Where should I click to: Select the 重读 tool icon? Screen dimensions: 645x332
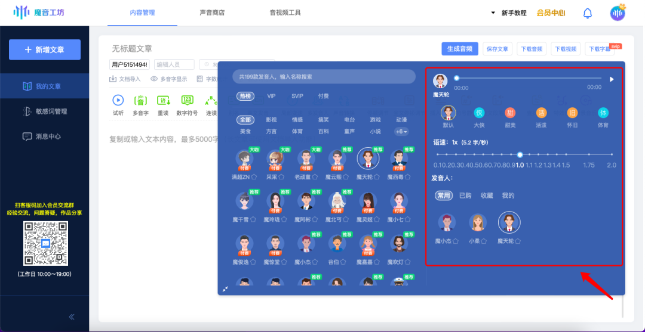pyautogui.click(x=163, y=100)
